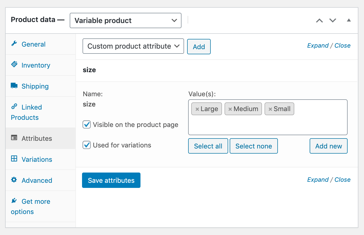Click the link icon beside Linked Products
Screen dimensions: 364x235
click(x=14, y=107)
